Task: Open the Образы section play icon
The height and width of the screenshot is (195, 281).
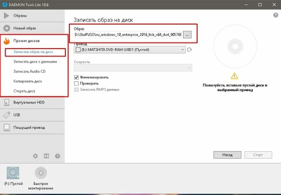Action: 6,16
